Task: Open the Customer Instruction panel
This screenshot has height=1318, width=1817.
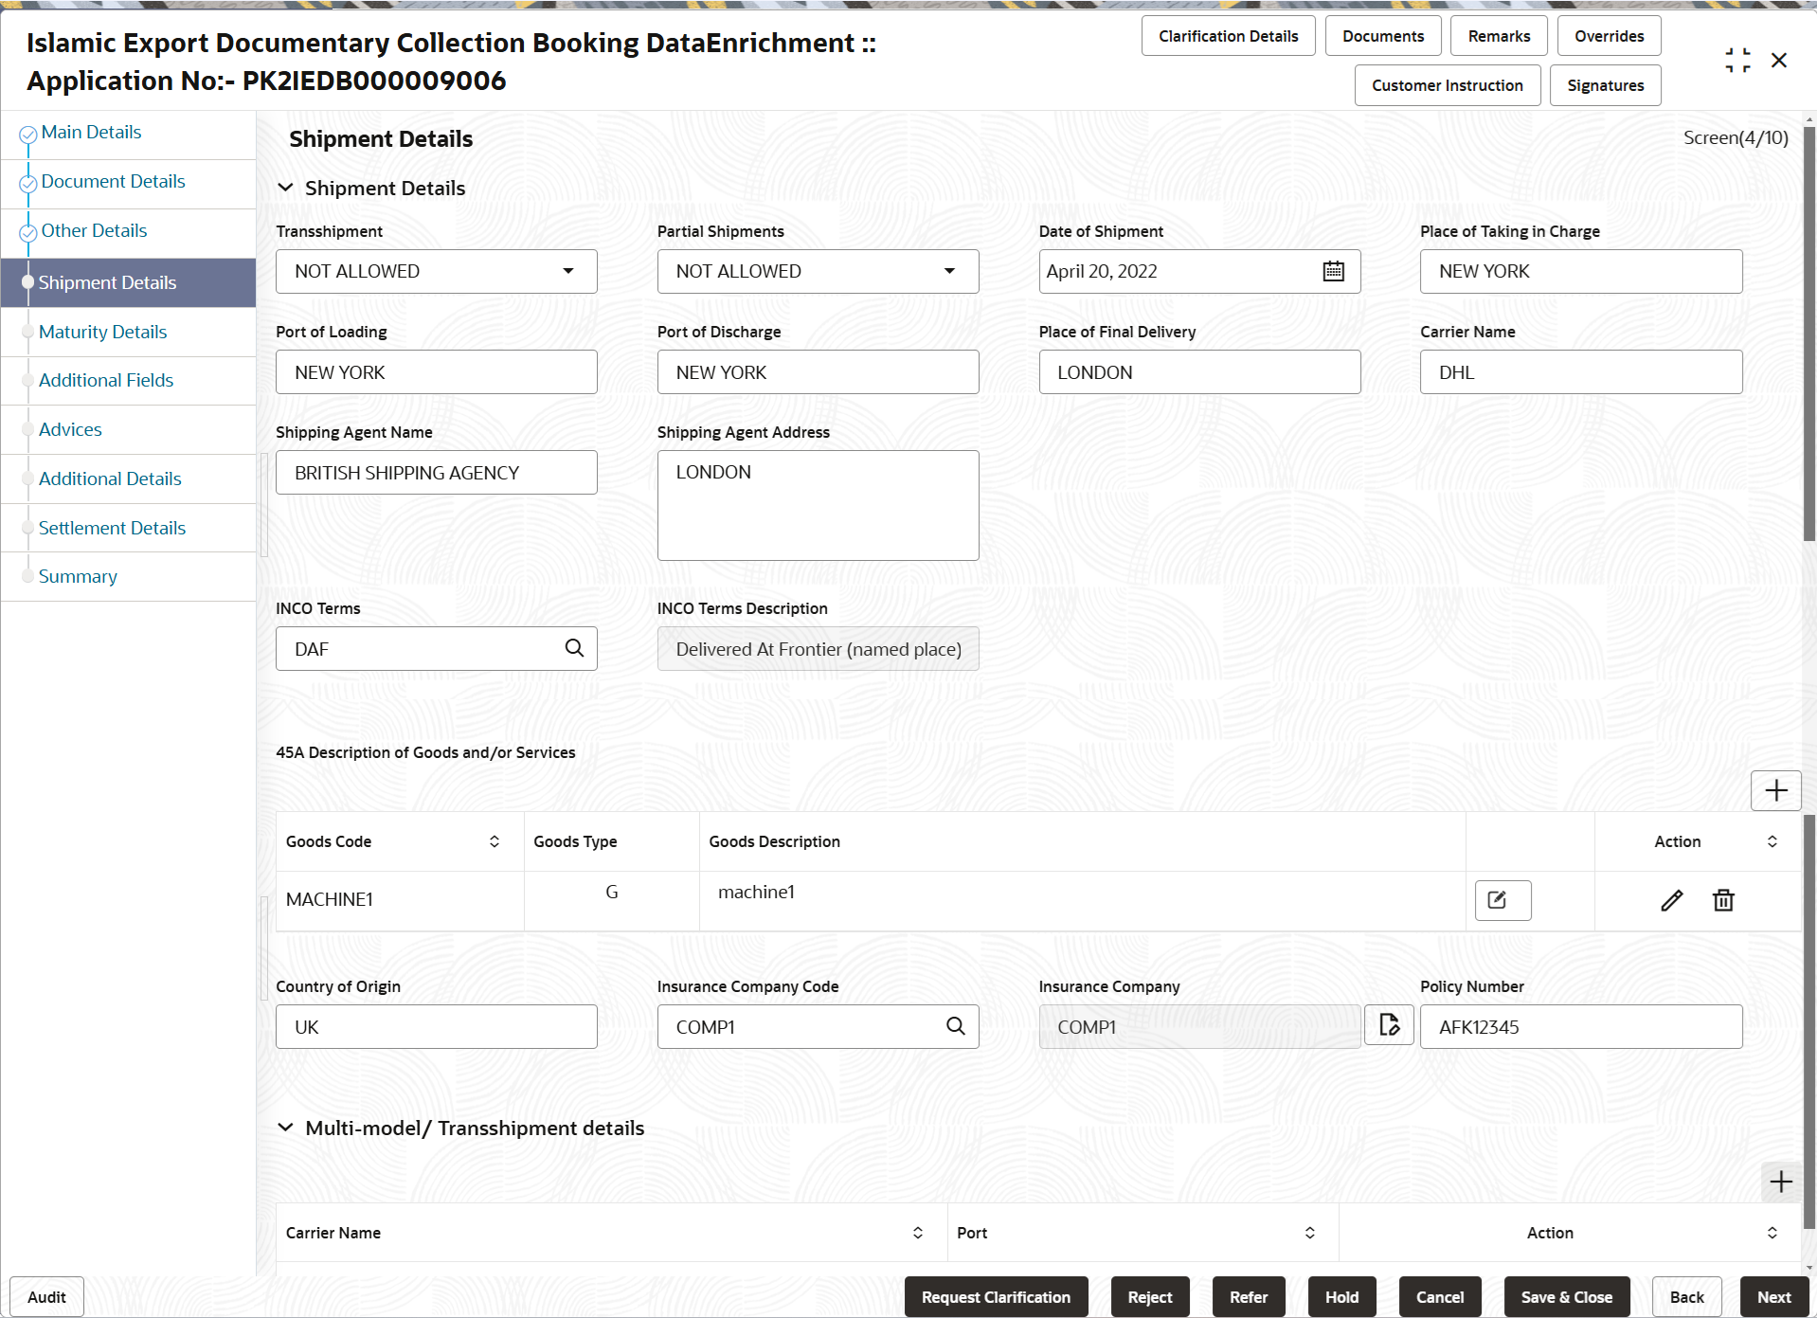Action: (1447, 85)
